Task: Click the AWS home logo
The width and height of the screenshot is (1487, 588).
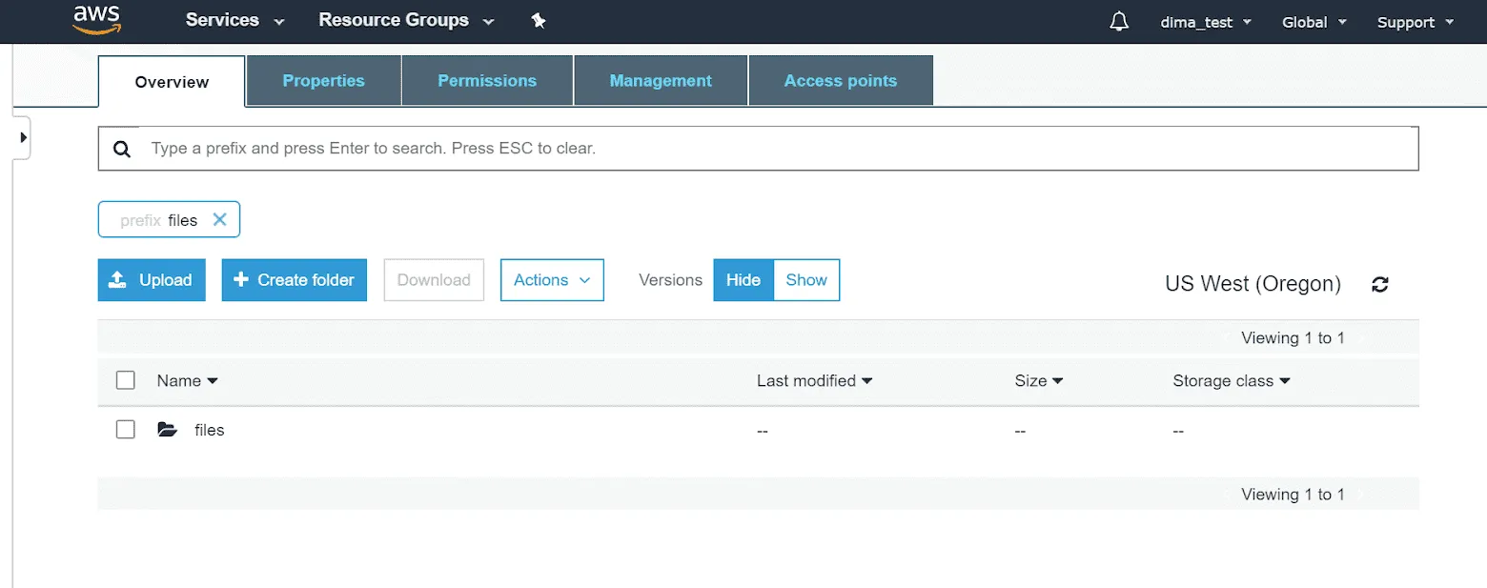Action: (x=96, y=20)
